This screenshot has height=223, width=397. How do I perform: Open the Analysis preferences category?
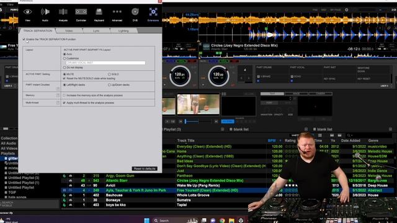point(63,14)
